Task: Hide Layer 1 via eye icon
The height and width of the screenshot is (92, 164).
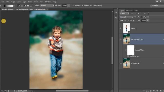Action: pos(121,28)
